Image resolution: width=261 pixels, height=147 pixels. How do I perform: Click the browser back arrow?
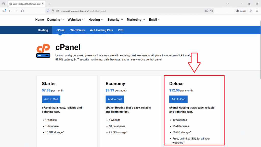click(x=10, y=11)
